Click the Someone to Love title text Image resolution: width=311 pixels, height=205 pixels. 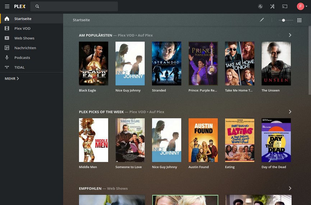[x=128, y=167]
